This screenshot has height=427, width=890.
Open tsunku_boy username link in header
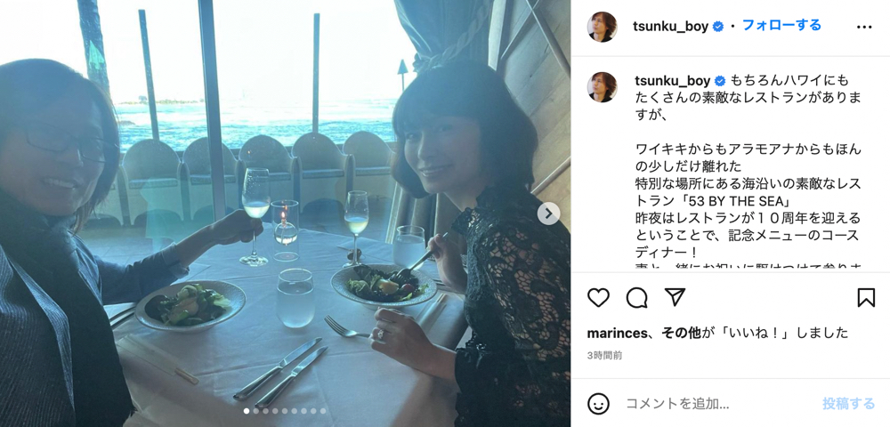click(x=670, y=27)
